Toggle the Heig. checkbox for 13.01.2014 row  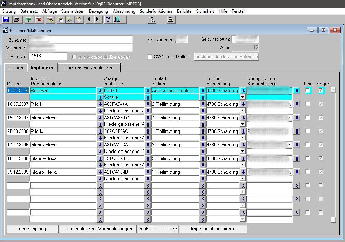pyautogui.click(x=307, y=90)
